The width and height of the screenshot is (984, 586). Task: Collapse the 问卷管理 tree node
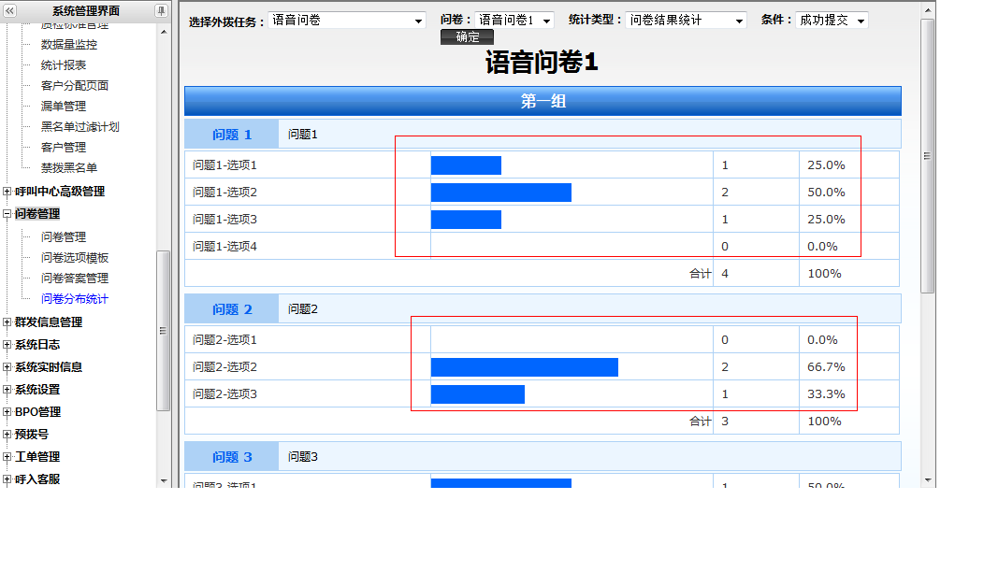7,214
